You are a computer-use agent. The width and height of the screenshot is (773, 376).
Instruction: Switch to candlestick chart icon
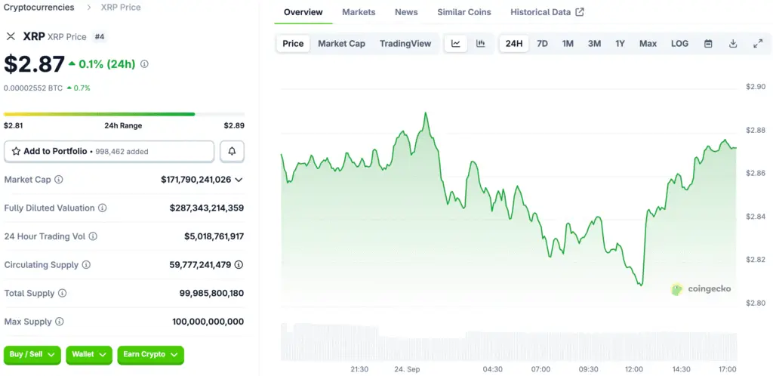481,44
